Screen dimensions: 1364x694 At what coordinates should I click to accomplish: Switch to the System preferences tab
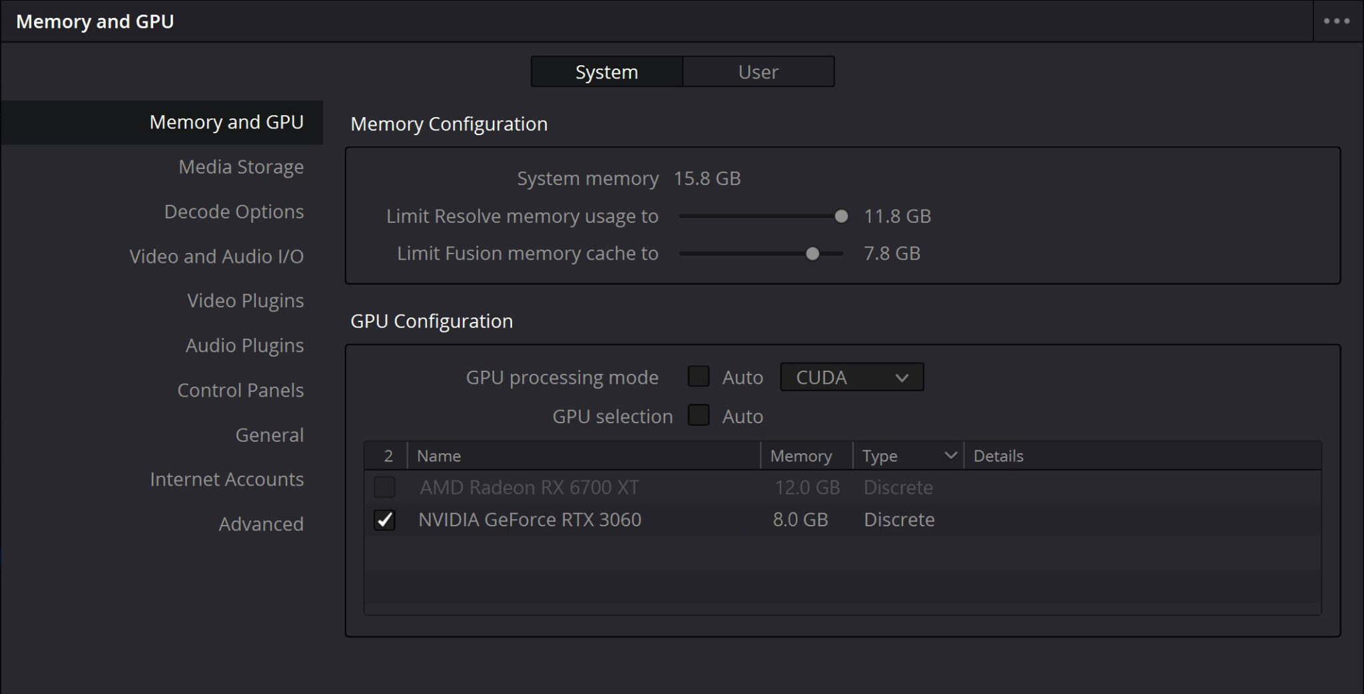click(x=606, y=71)
